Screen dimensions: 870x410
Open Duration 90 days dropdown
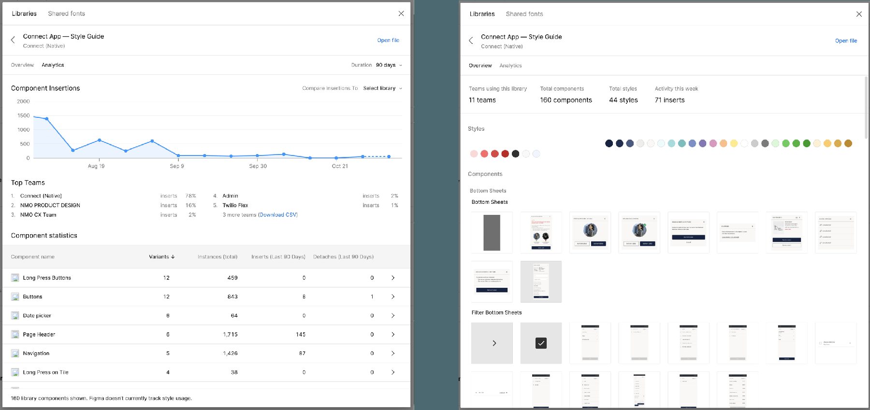(x=389, y=65)
